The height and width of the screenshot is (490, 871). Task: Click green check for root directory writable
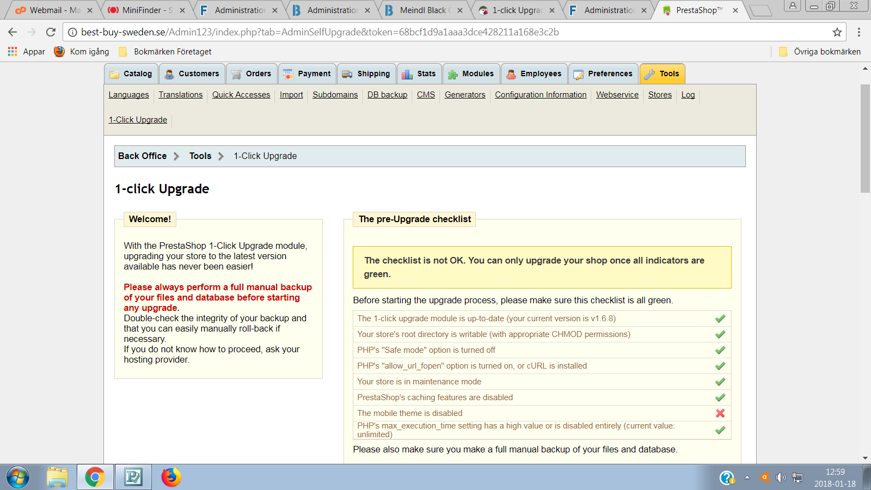[x=720, y=334]
